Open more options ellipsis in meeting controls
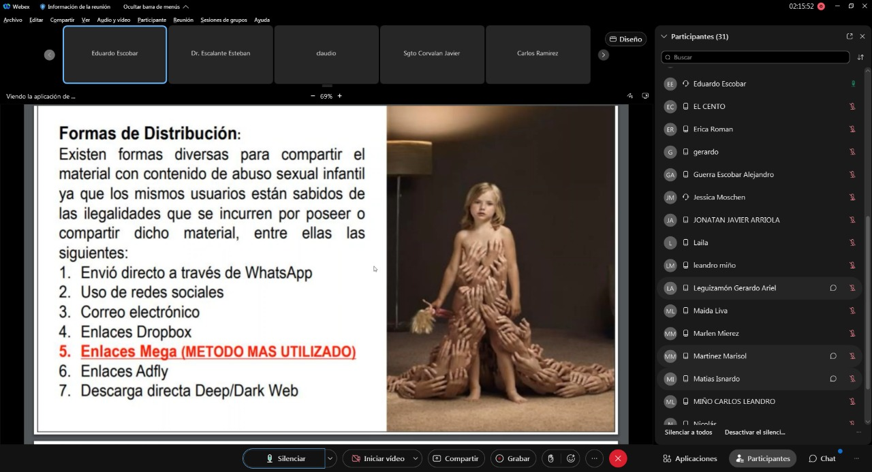This screenshot has height=472, width=872. pyautogui.click(x=595, y=458)
